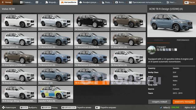Click the orange ЗАМЕНИТЬ ТЕКУЩУЮ button
The height and width of the screenshot is (110, 196).
click(184, 102)
